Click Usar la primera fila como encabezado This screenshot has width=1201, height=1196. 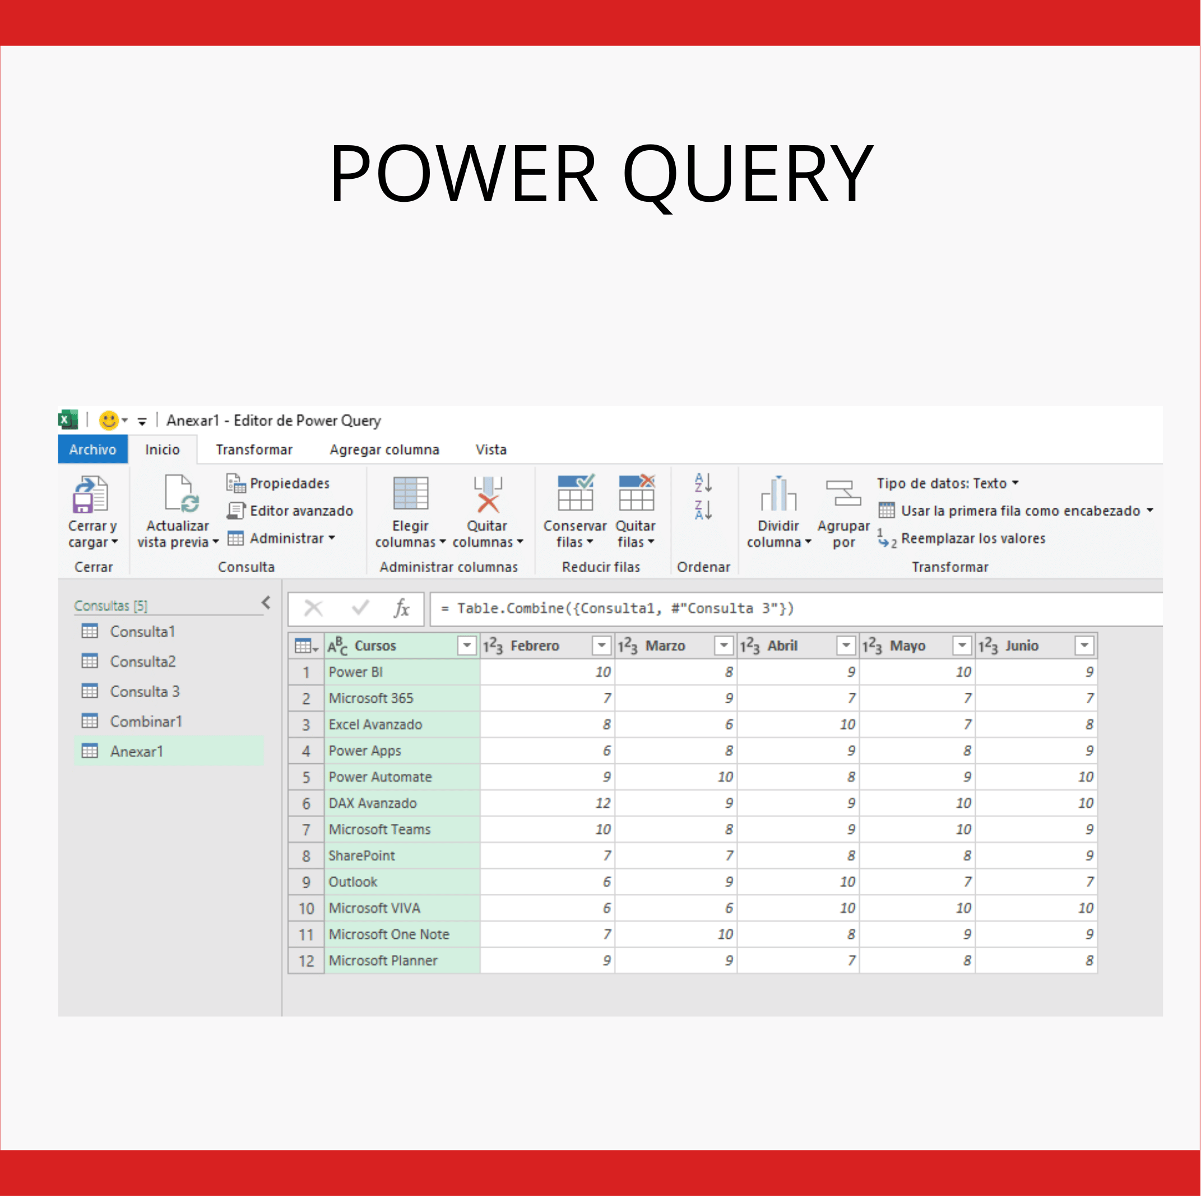[x=1015, y=511]
